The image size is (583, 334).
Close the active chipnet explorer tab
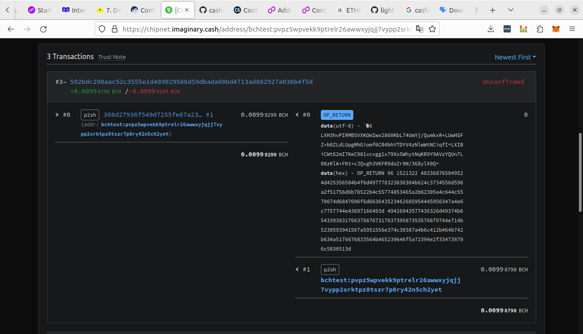coord(187,10)
